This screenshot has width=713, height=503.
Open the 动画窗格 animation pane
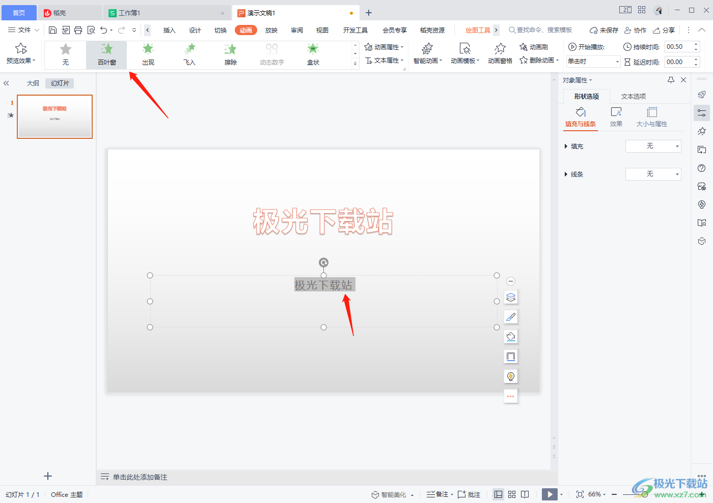(x=500, y=54)
